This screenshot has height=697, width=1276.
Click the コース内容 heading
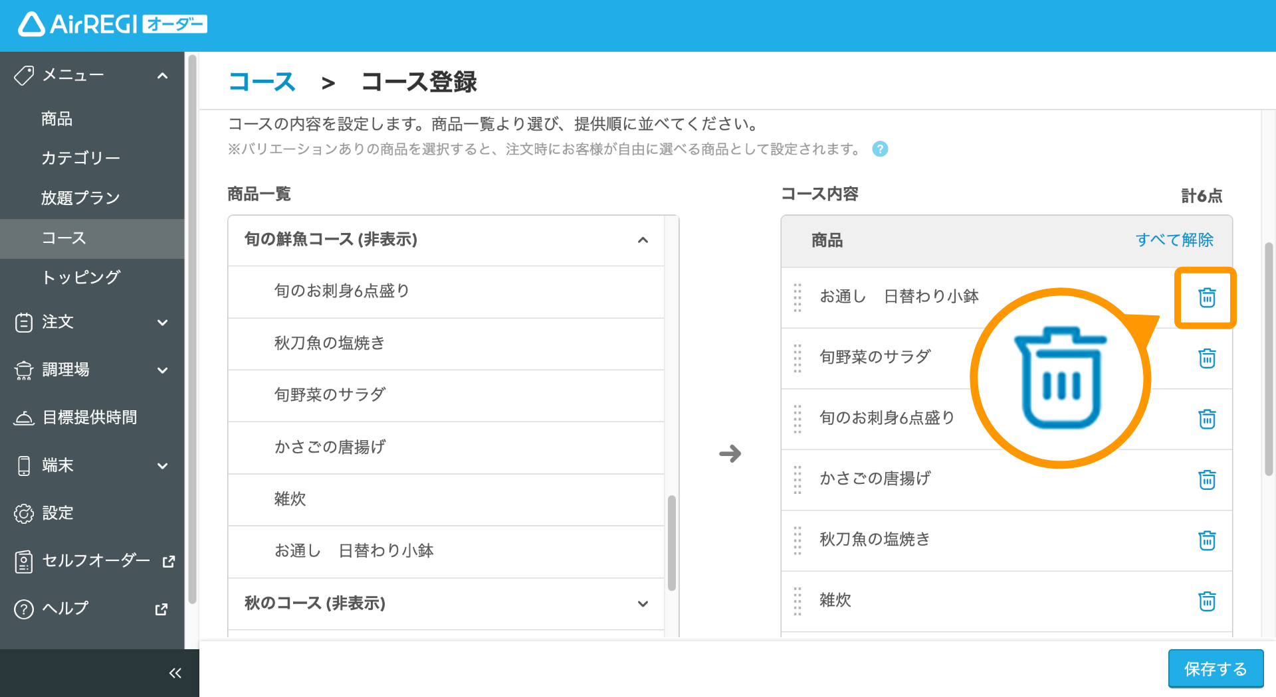tap(819, 194)
